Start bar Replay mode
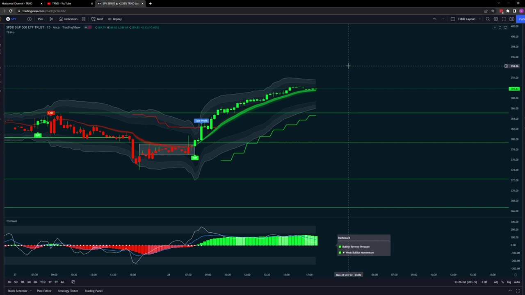 [x=115, y=19]
